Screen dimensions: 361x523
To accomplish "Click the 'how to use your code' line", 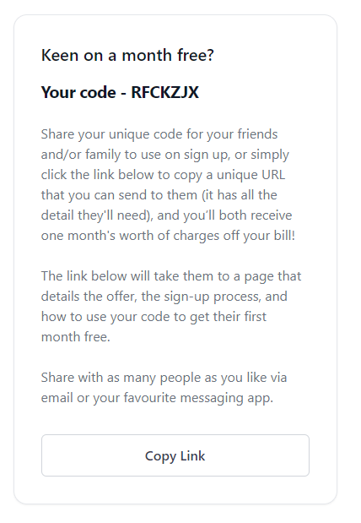I will (x=154, y=317).
